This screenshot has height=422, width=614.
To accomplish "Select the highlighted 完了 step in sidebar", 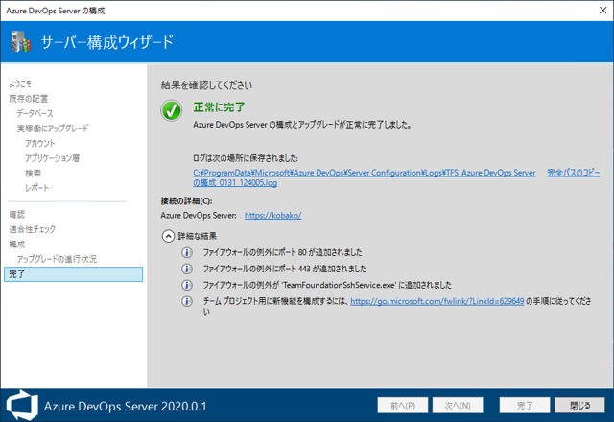I will pos(73,274).
